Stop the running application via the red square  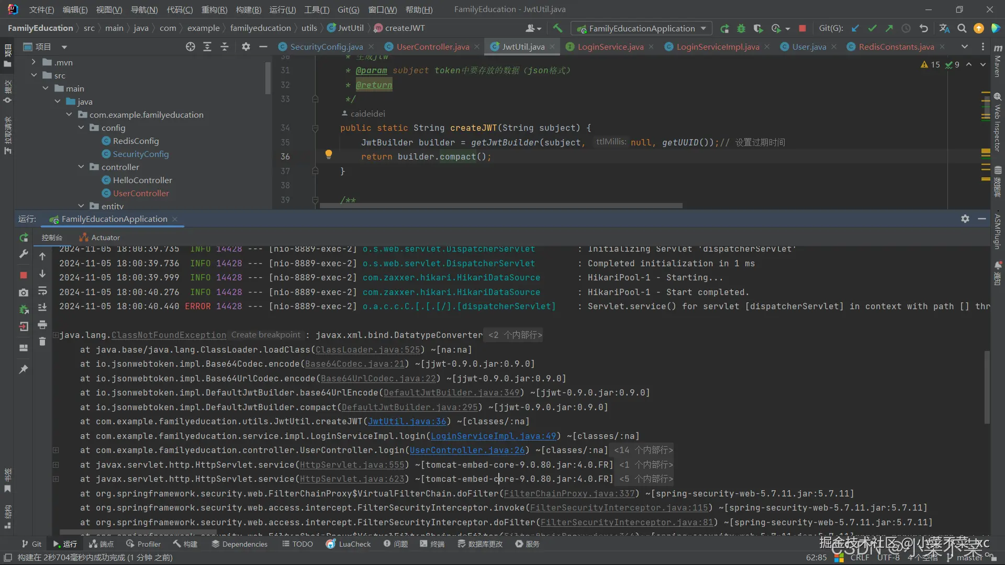pyautogui.click(x=802, y=28)
